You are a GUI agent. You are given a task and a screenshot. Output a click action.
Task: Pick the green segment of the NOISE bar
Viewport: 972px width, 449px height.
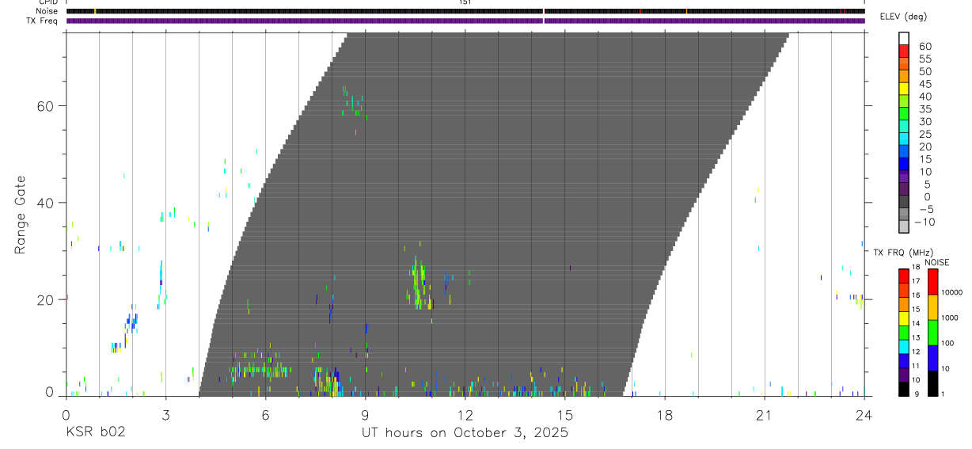click(x=932, y=333)
